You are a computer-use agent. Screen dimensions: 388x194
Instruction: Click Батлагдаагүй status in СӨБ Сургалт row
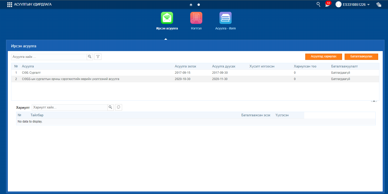click(x=341, y=73)
